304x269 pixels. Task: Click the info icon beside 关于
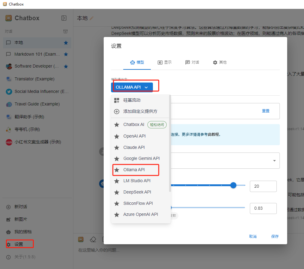click(x=8, y=257)
